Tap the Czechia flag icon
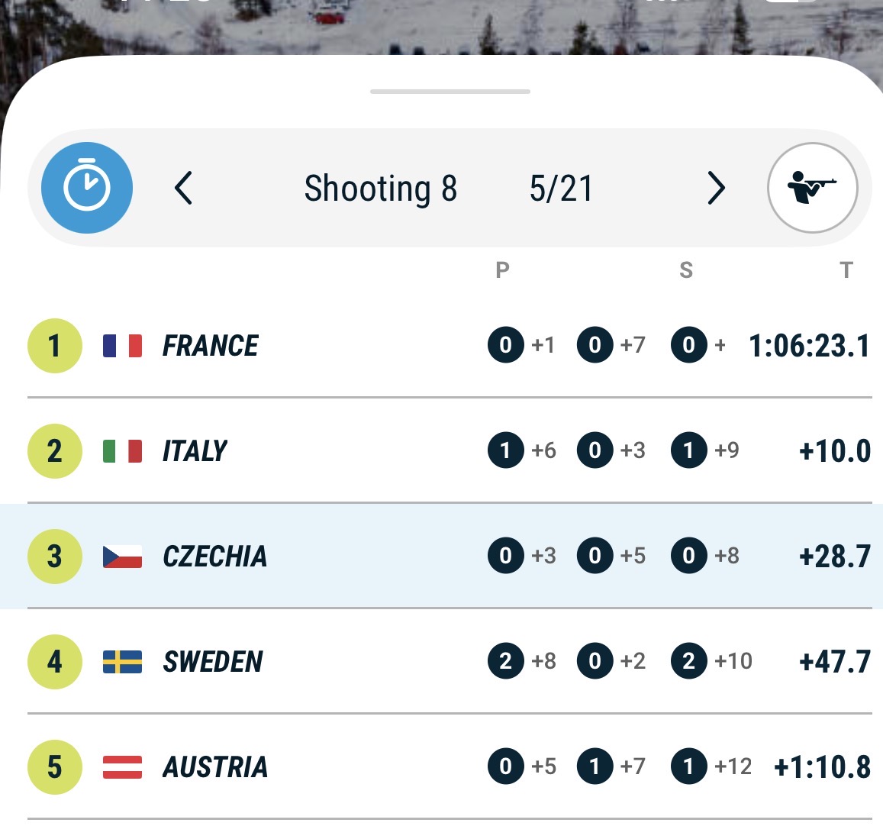883x839 pixels. 122,557
